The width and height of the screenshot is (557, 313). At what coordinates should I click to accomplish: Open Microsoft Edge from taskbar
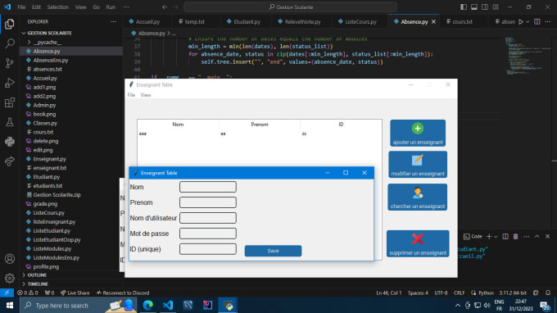[x=148, y=305]
